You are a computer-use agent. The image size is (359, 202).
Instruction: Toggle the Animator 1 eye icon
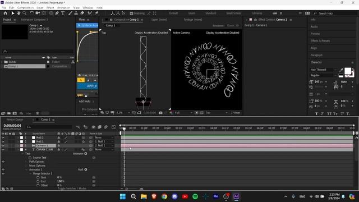[3, 169]
